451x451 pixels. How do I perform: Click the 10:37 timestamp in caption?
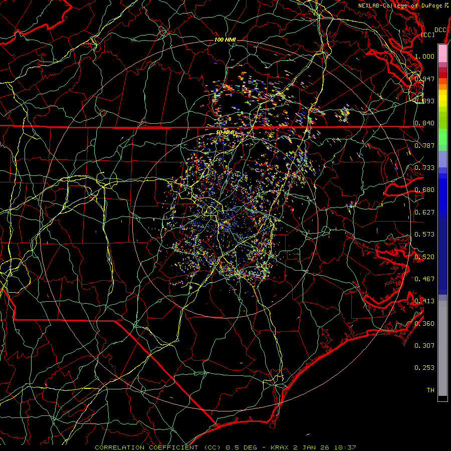(346, 447)
